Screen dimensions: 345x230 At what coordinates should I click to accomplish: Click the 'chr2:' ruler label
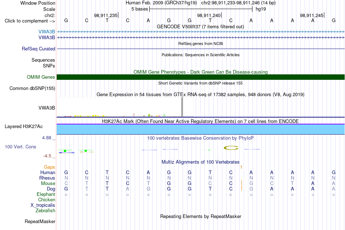pyautogui.click(x=50, y=15)
